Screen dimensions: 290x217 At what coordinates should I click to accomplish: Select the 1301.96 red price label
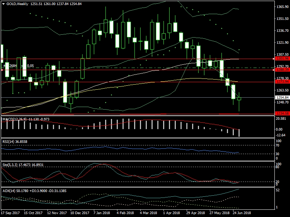pos(282,59)
